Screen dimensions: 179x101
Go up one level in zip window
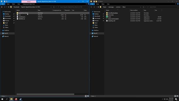9,7
